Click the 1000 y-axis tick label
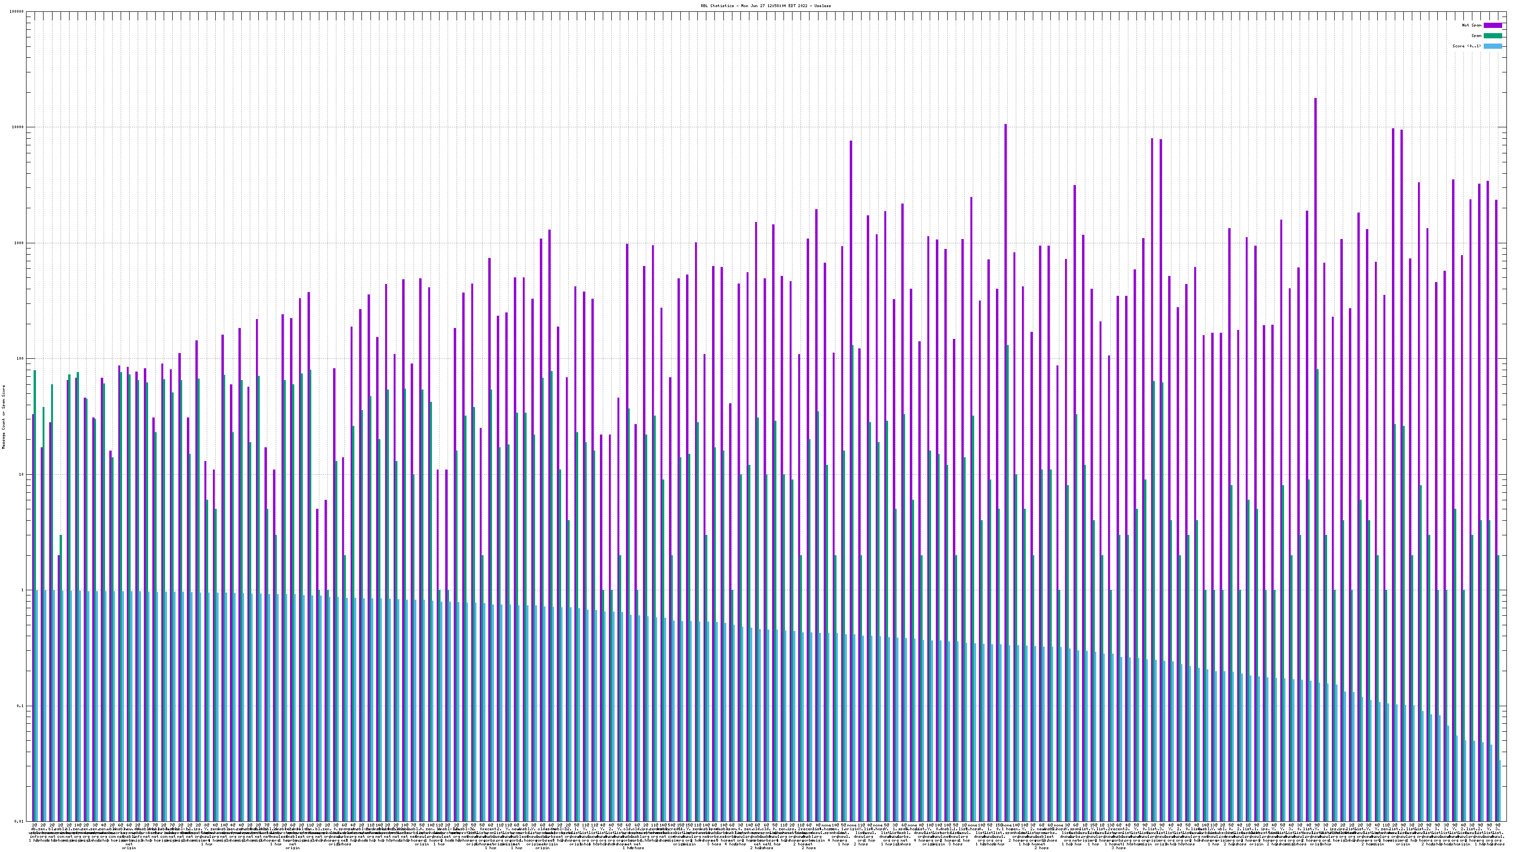Viewport: 1514px width, 852px height. (x=20, y=243)
